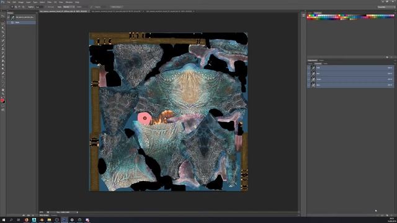This screenshot has width=397, height=223.
Task: Switch to the second document tab
Action: [x=116, y=11]
